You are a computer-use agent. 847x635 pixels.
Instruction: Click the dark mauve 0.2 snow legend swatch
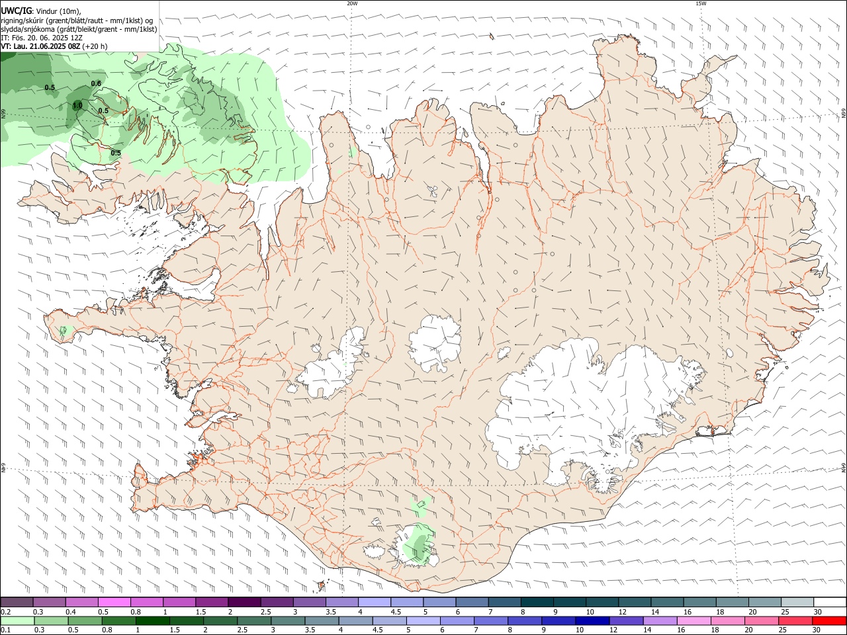(17, 602)
